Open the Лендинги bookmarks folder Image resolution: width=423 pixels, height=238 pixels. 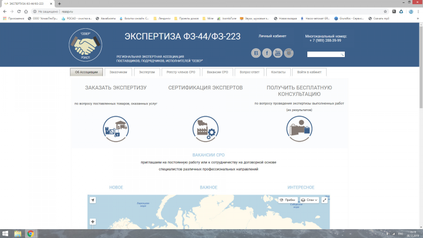pos(162,18)
